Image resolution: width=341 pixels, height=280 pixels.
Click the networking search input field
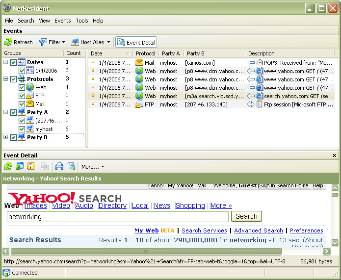(x=118, y=217)
